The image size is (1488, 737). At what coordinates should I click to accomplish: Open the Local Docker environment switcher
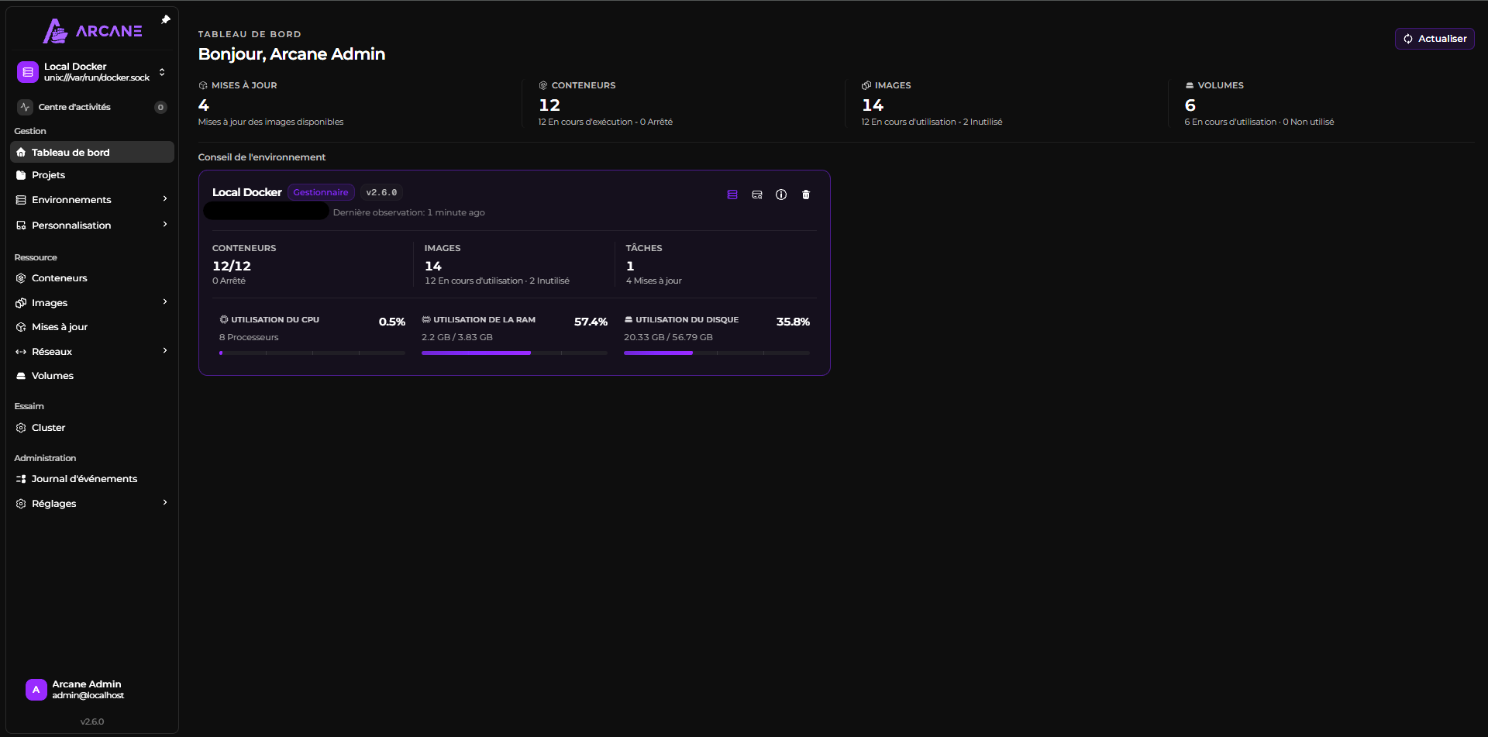[x=91, y=72]
